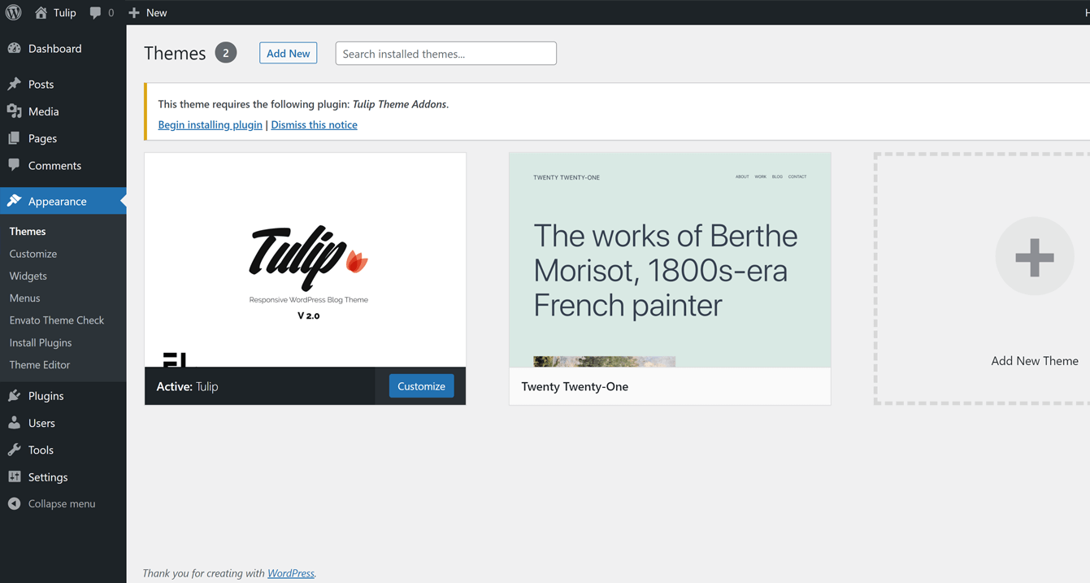The width and height of the screenshot is (1090, 583).
Task: Click the theme count badge 2
Action: (226, 53)
